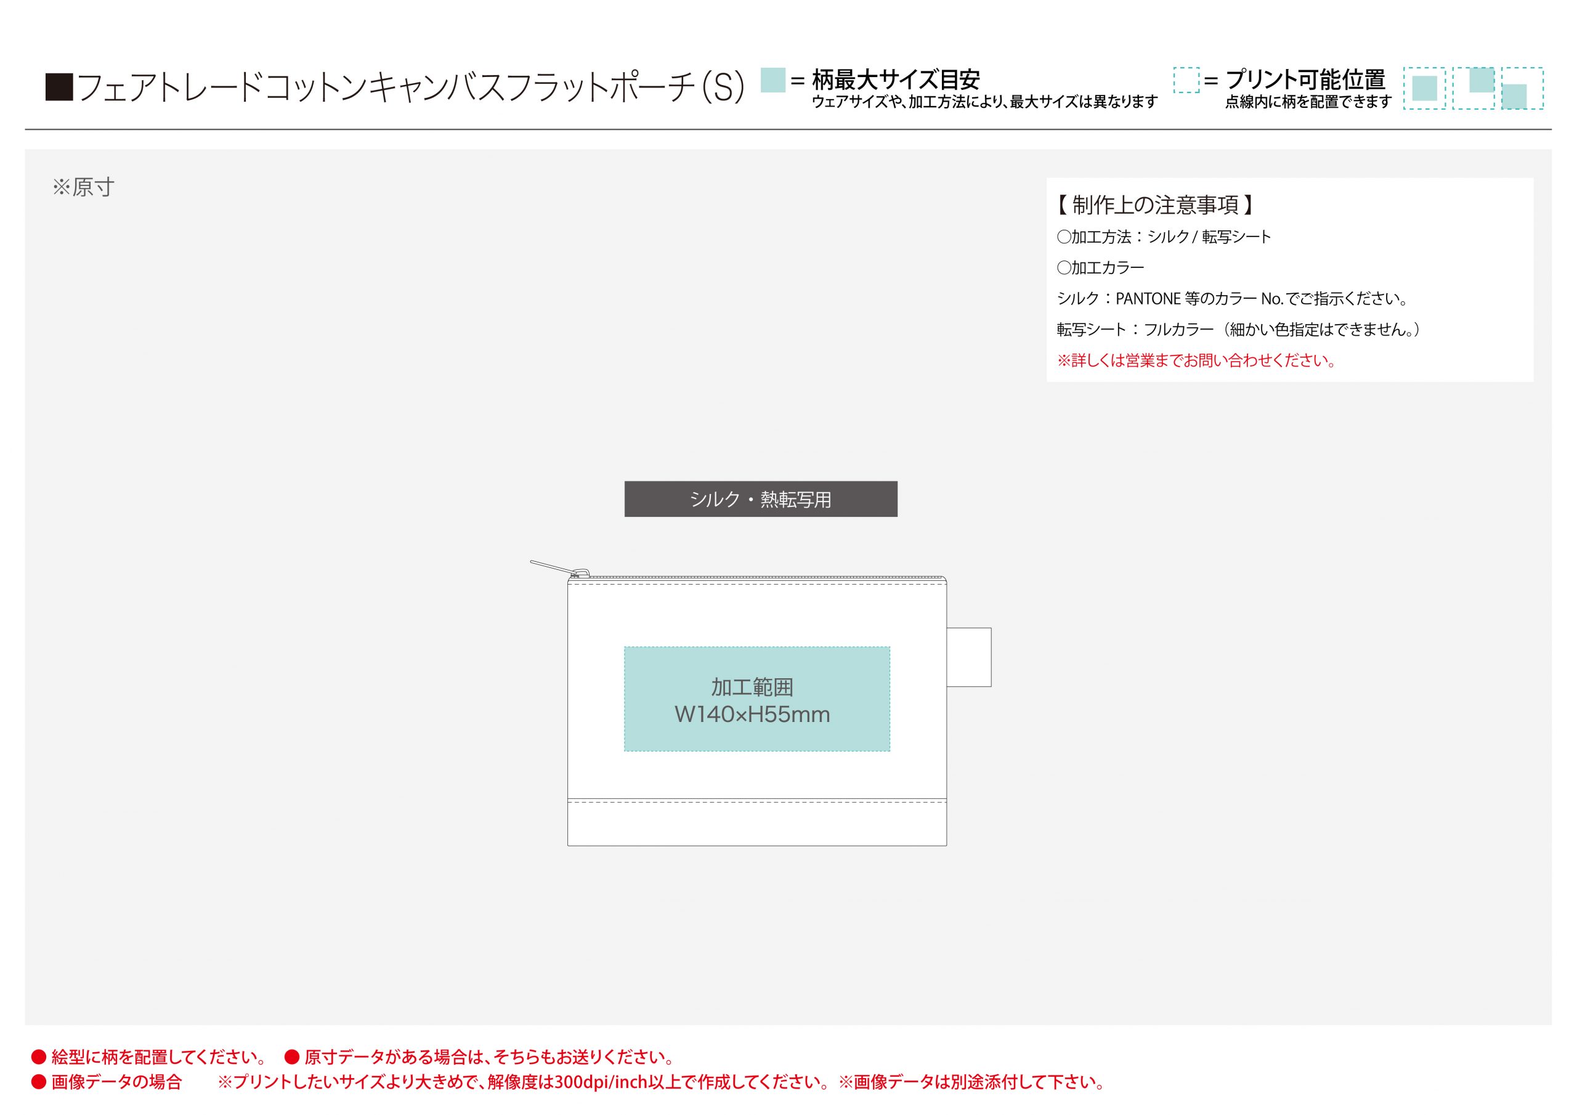Click the bottom-right placement example icon
The width and height of the screenshot is (1577, 1115).
point(1522,88)
